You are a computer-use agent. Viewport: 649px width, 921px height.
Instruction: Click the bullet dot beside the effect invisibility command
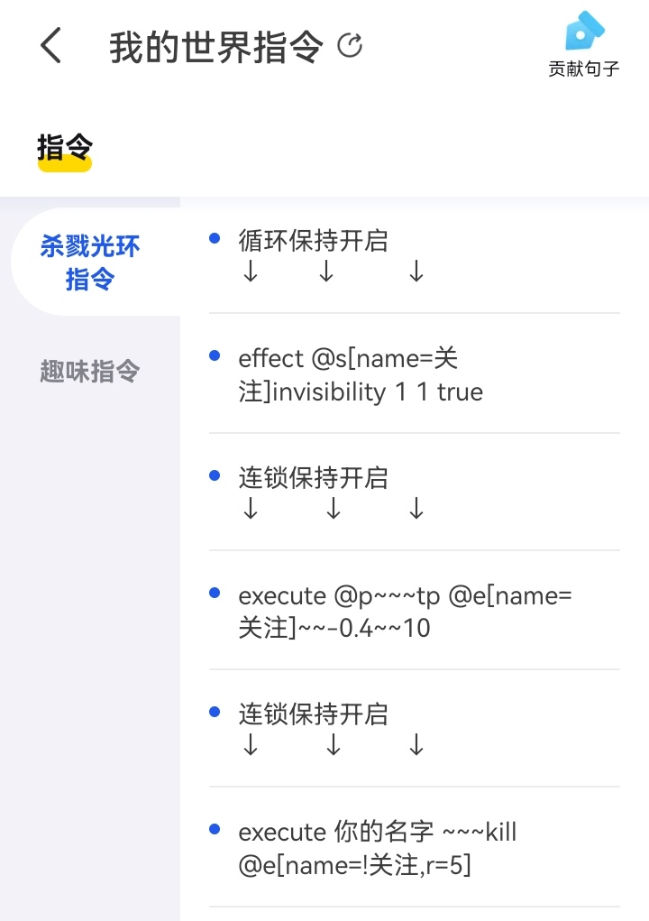215,356
